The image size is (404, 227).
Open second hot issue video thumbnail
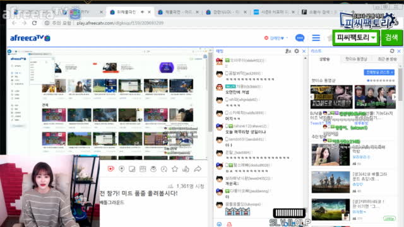375,97
